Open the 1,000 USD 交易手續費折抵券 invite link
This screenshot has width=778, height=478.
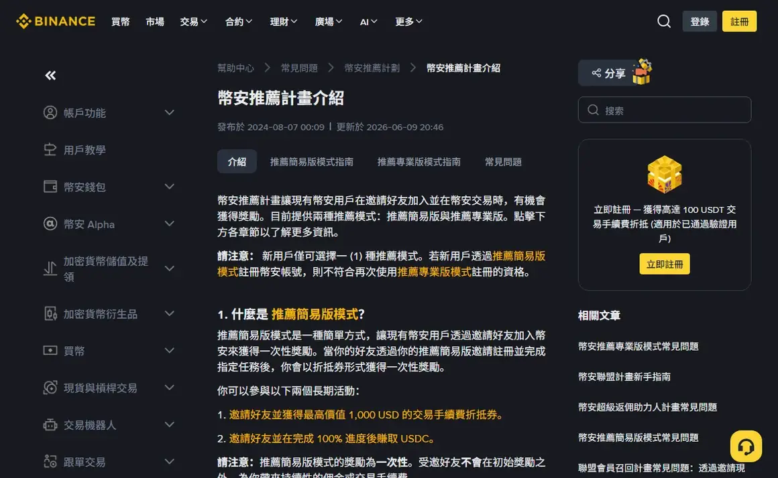[x=367, y=414]
